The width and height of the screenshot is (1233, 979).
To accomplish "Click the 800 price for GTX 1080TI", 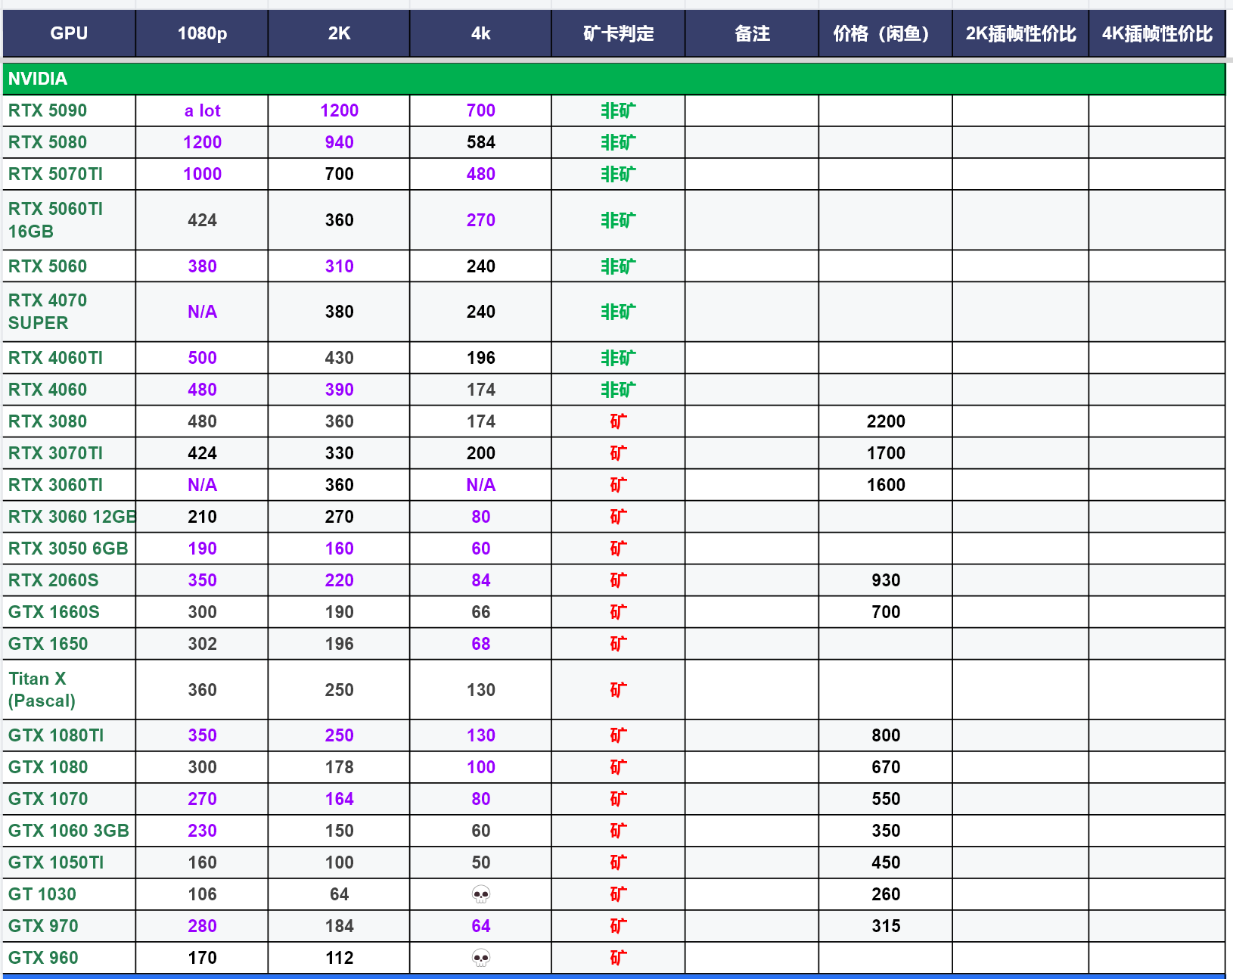I will 886,735.
